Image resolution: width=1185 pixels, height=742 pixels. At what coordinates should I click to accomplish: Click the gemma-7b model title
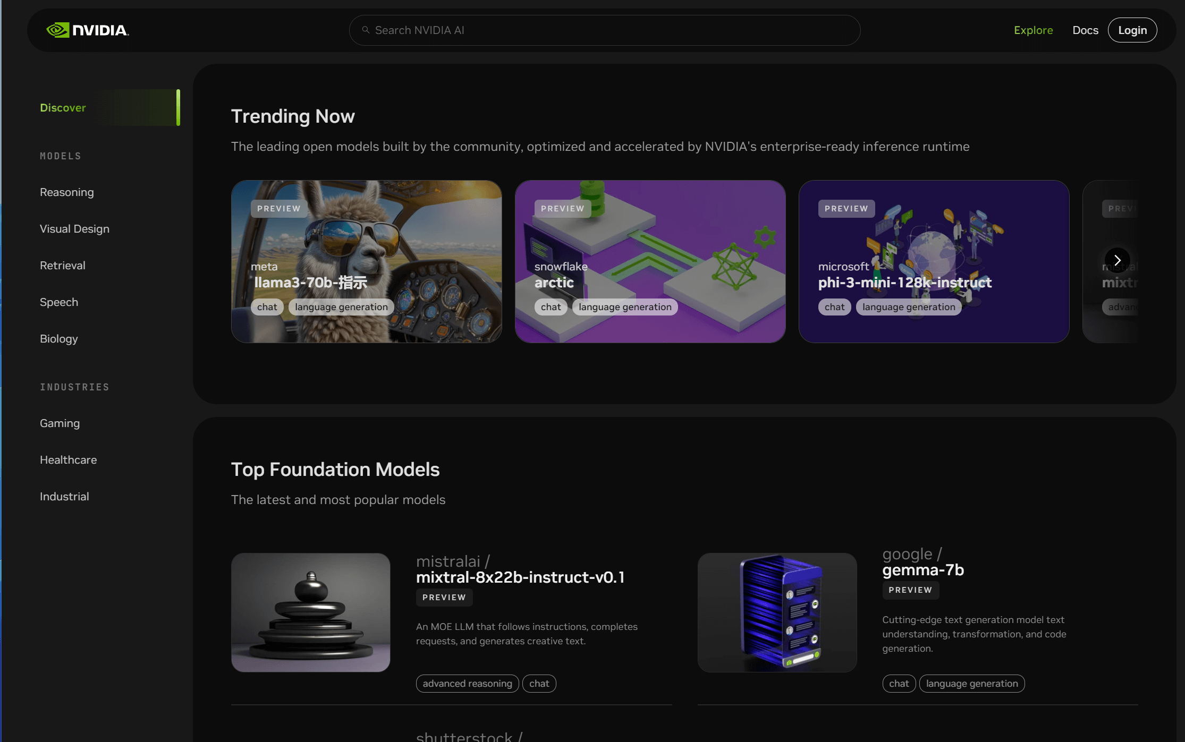923,570
